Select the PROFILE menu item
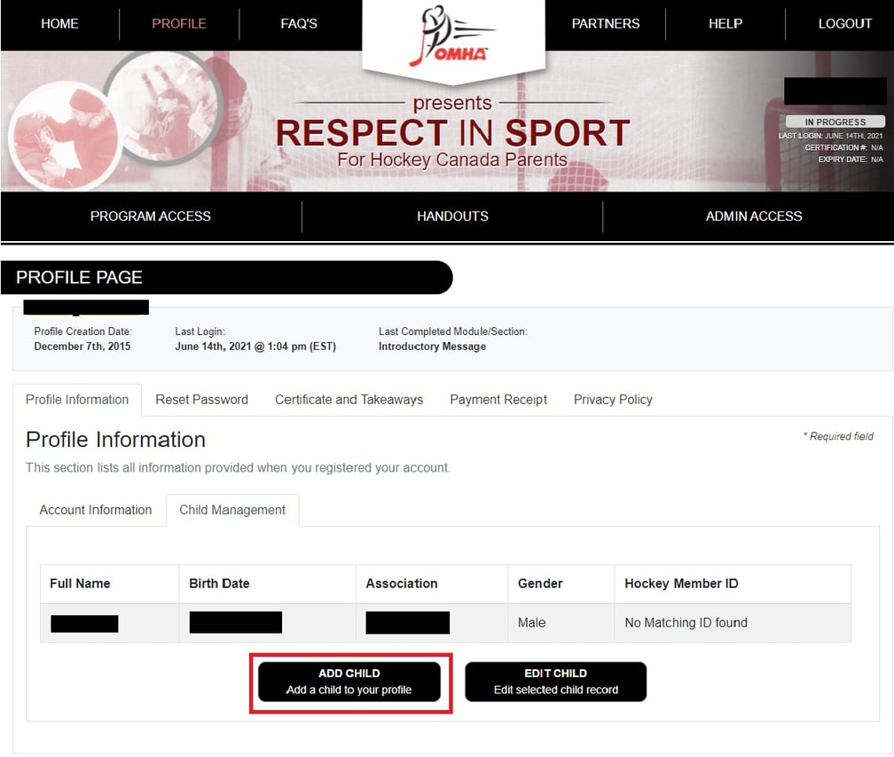This screenshot has width=894, height=757. click(x=179, y=24)
